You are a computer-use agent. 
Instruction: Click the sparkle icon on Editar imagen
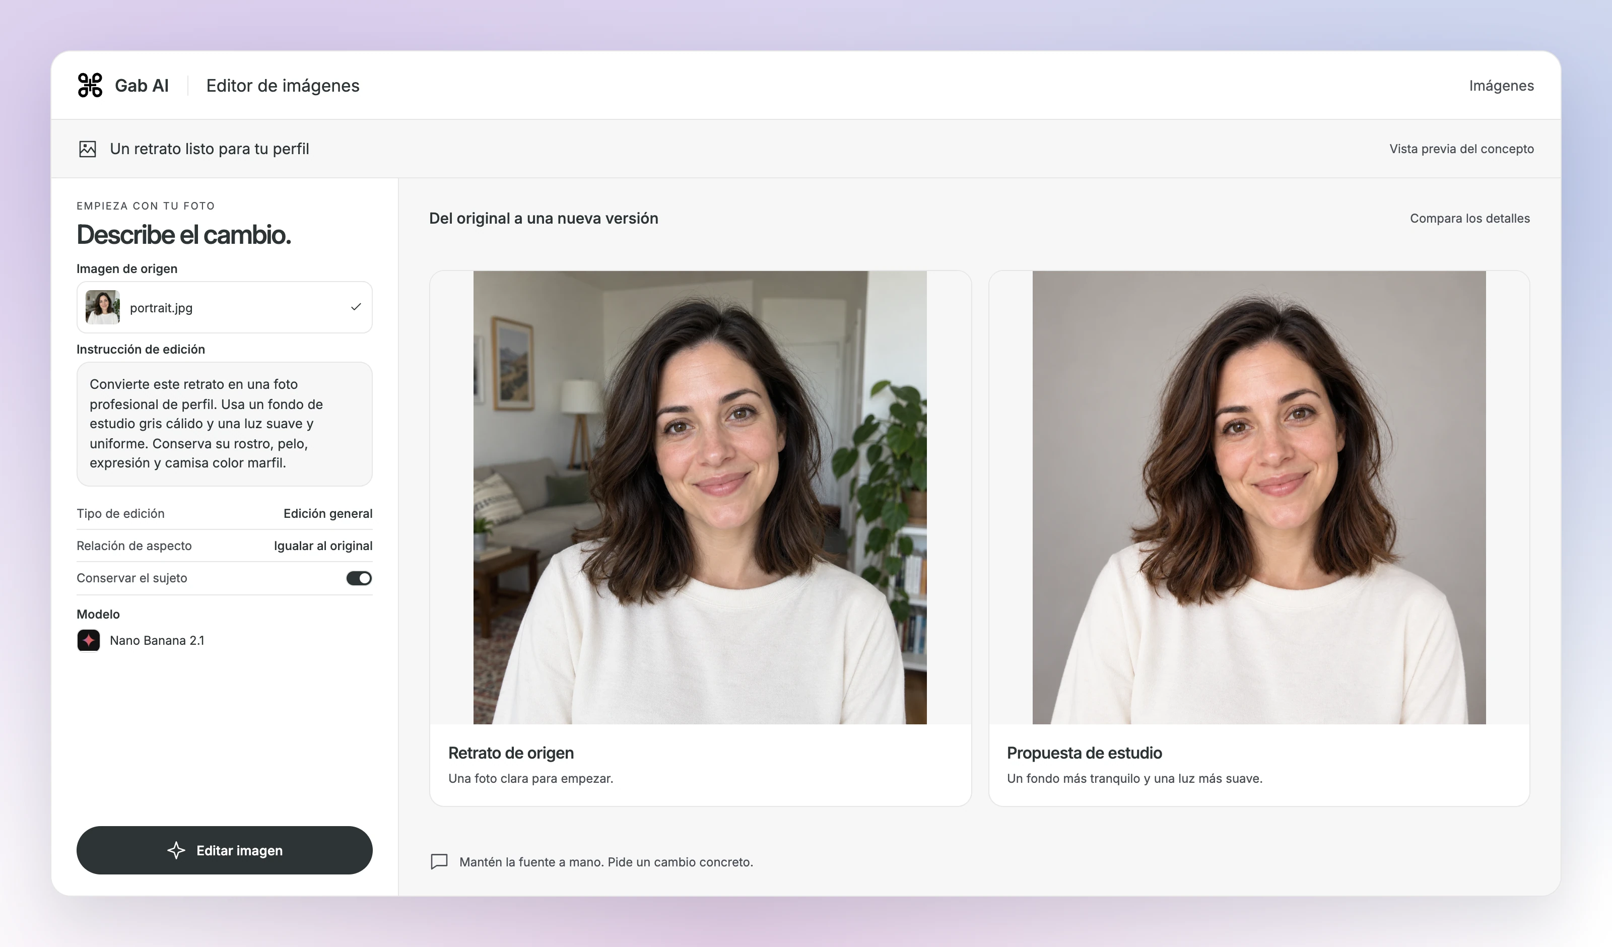pyautogui.click(x=176, y=850)
